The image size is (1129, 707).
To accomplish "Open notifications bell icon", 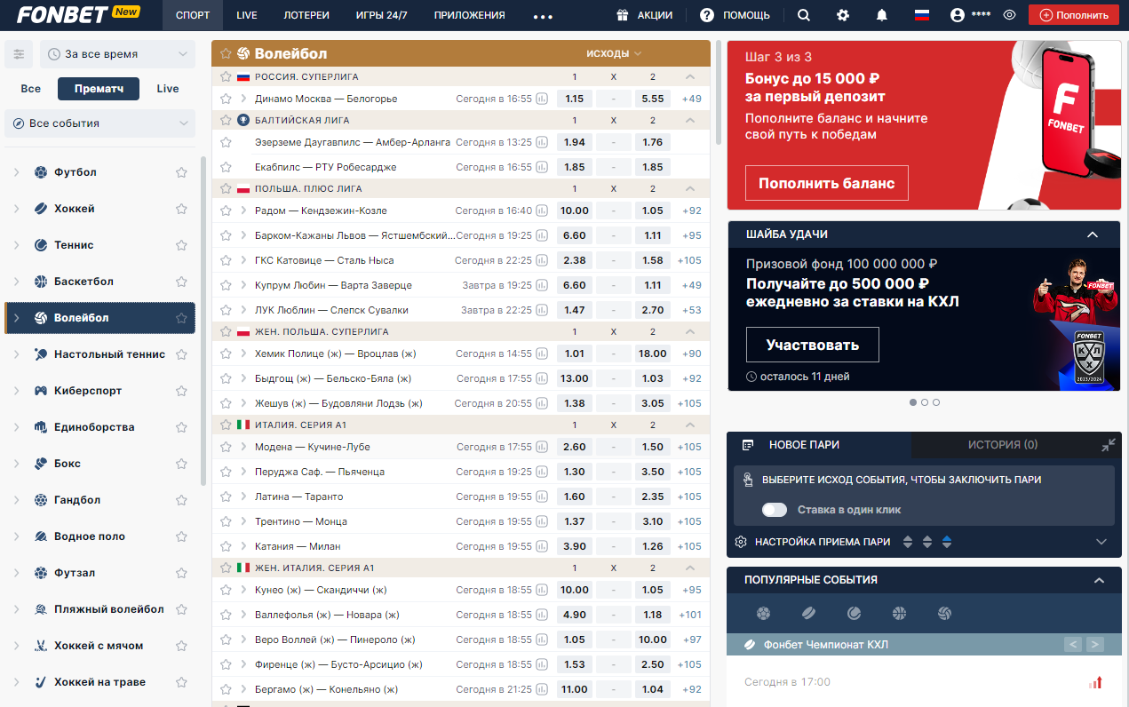I will [882, 15].
